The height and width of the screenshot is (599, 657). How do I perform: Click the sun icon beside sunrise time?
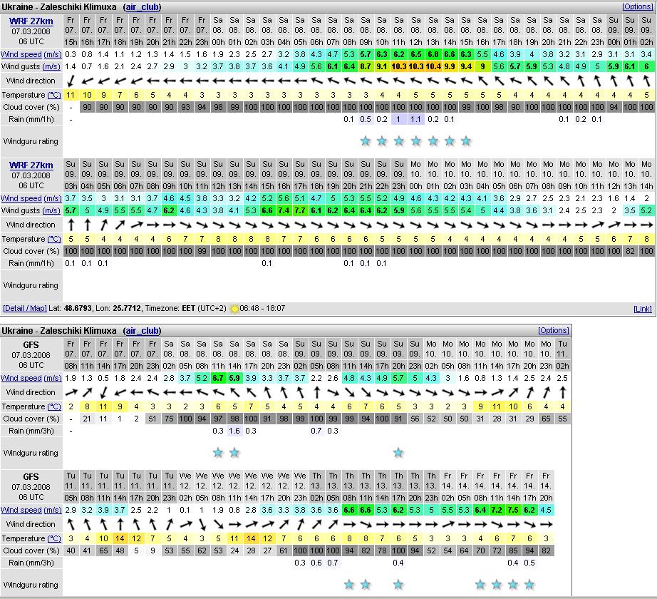tap(234, 308)
